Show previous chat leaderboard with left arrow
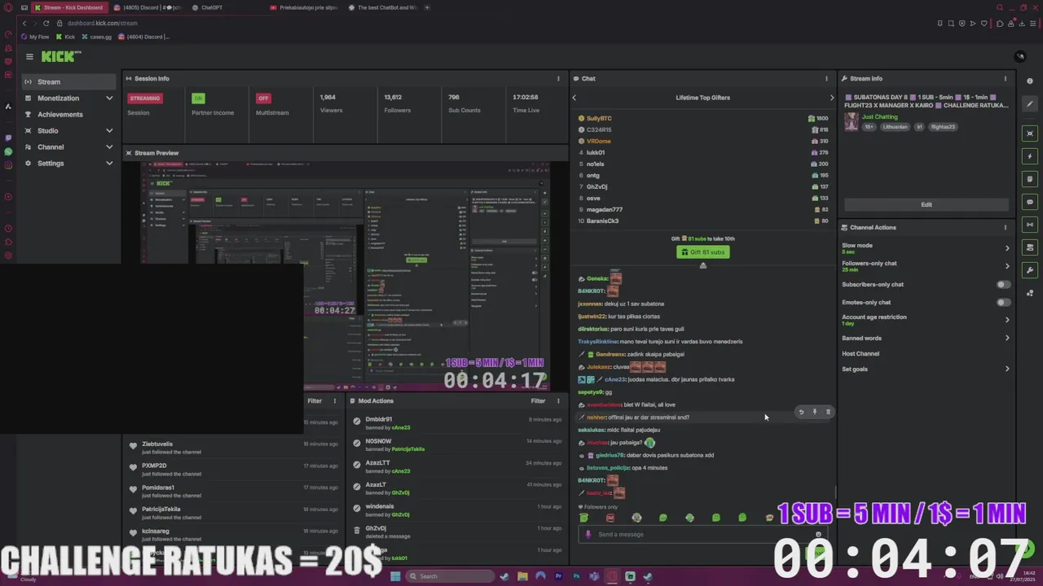The height and width of the screenshot is (586, 1043). (x=574, y=98)
